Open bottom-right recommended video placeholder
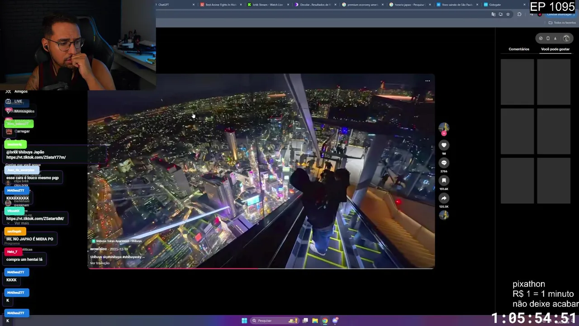The width and height of the screenshot is (579, 326). pyautogui.click(x=554, y=181)
